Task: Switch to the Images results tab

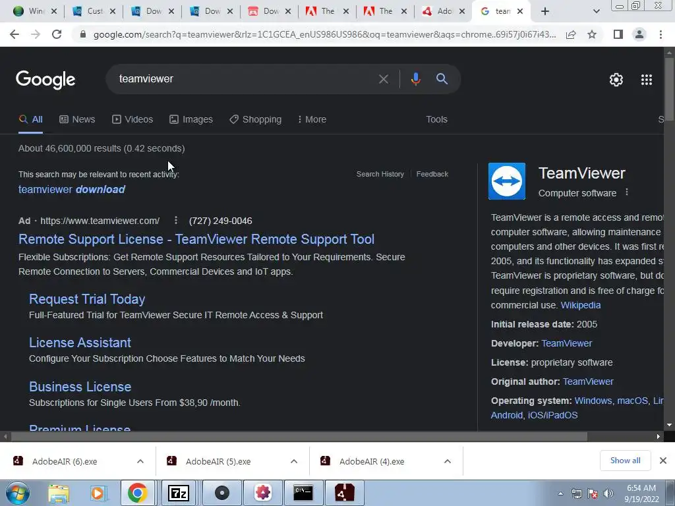Action: coord(191,119)
